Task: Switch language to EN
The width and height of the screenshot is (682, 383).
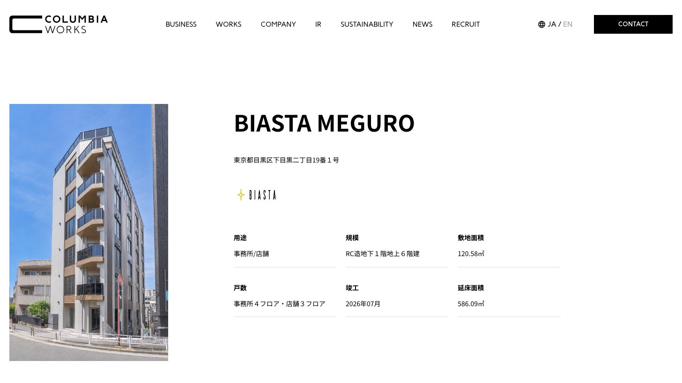Action: tap(568, 24)
